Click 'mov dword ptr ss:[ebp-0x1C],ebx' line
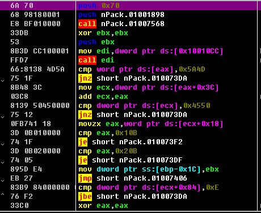The image size is (261, 213). coord(149,169)
